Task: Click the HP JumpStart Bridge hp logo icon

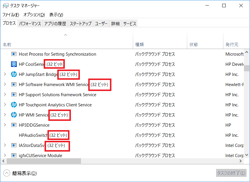Action: [x=14, y=74]
